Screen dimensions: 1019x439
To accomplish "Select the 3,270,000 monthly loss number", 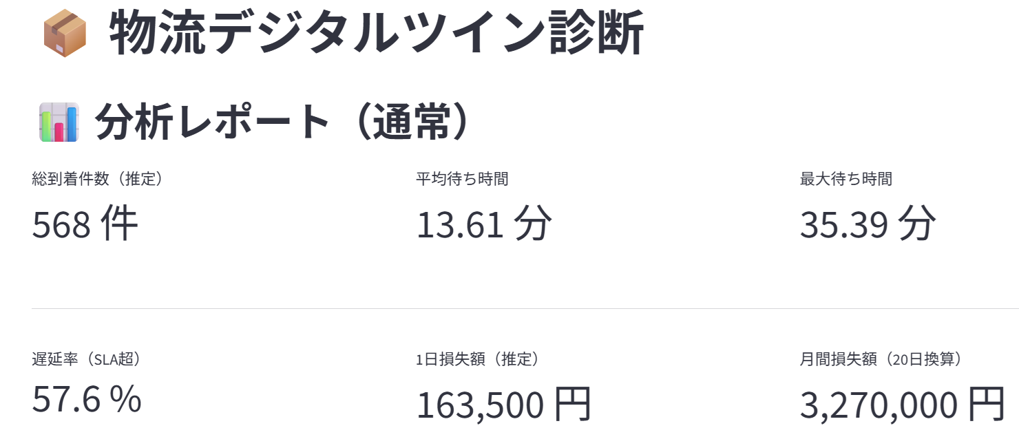I will (879, 405).
